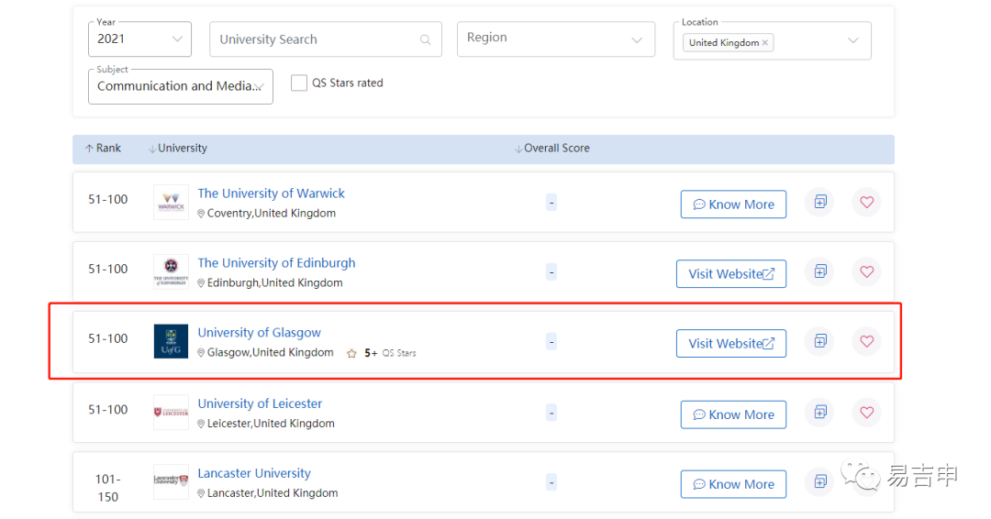This screenshot has width=991, height=519.
Task: Favorite University of Glasgow heart icon
Action: pyautogui.click(x=866, y=341)
